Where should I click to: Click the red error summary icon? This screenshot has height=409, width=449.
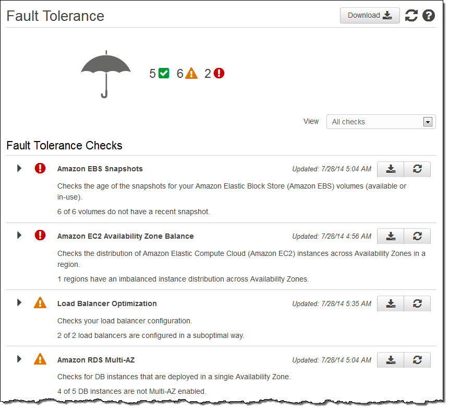[219, 73]
